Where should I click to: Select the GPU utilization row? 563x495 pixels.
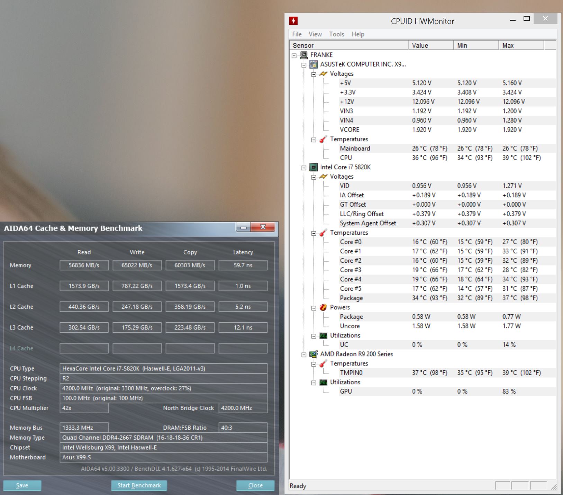click(x=447, y=391)
